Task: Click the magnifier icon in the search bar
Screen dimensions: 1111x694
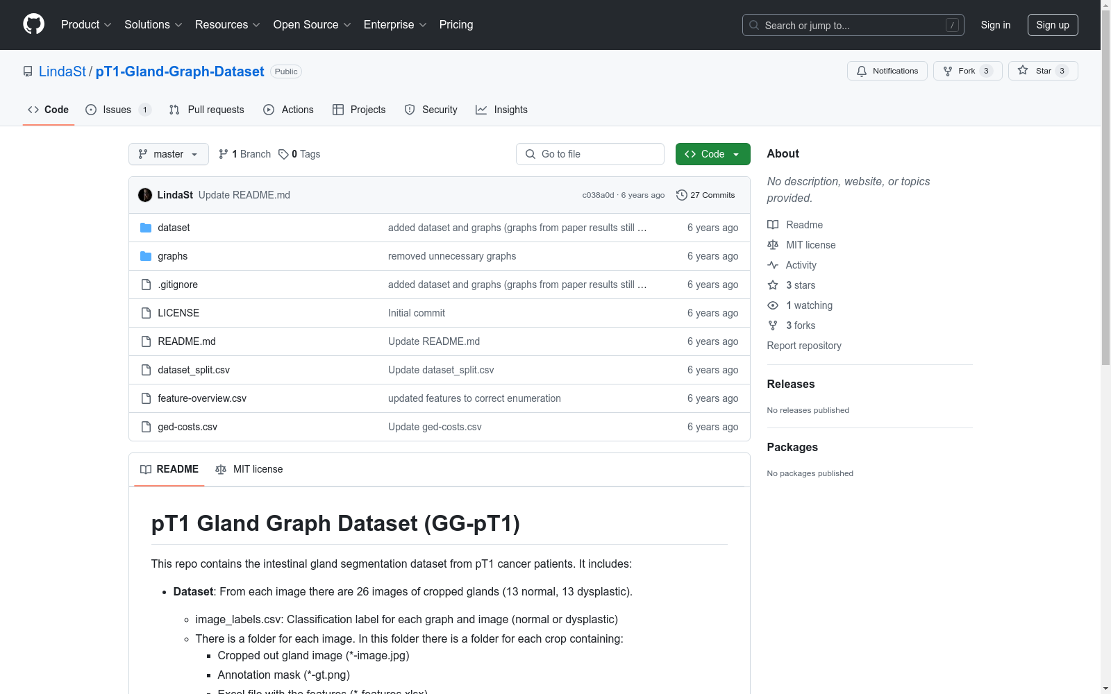Action: (x=754, y=25)
